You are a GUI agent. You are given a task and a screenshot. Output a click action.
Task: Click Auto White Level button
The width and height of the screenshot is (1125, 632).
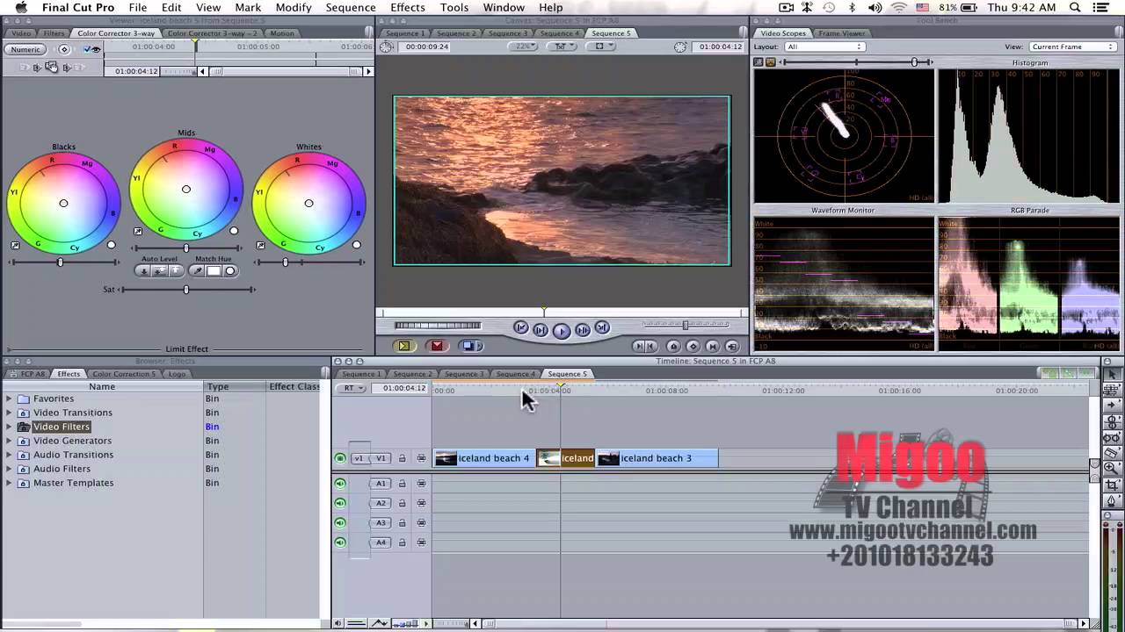click(x=176, y=271)
